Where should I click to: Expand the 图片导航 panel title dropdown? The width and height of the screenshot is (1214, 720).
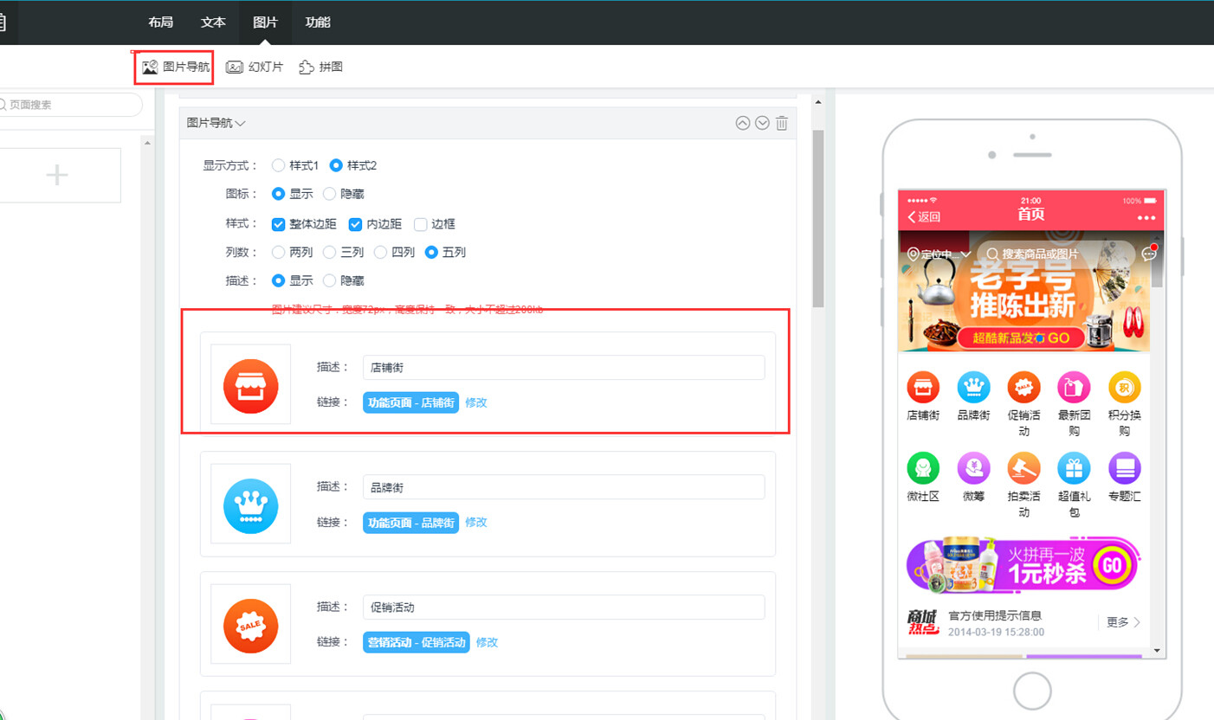(x=216, y=123)
